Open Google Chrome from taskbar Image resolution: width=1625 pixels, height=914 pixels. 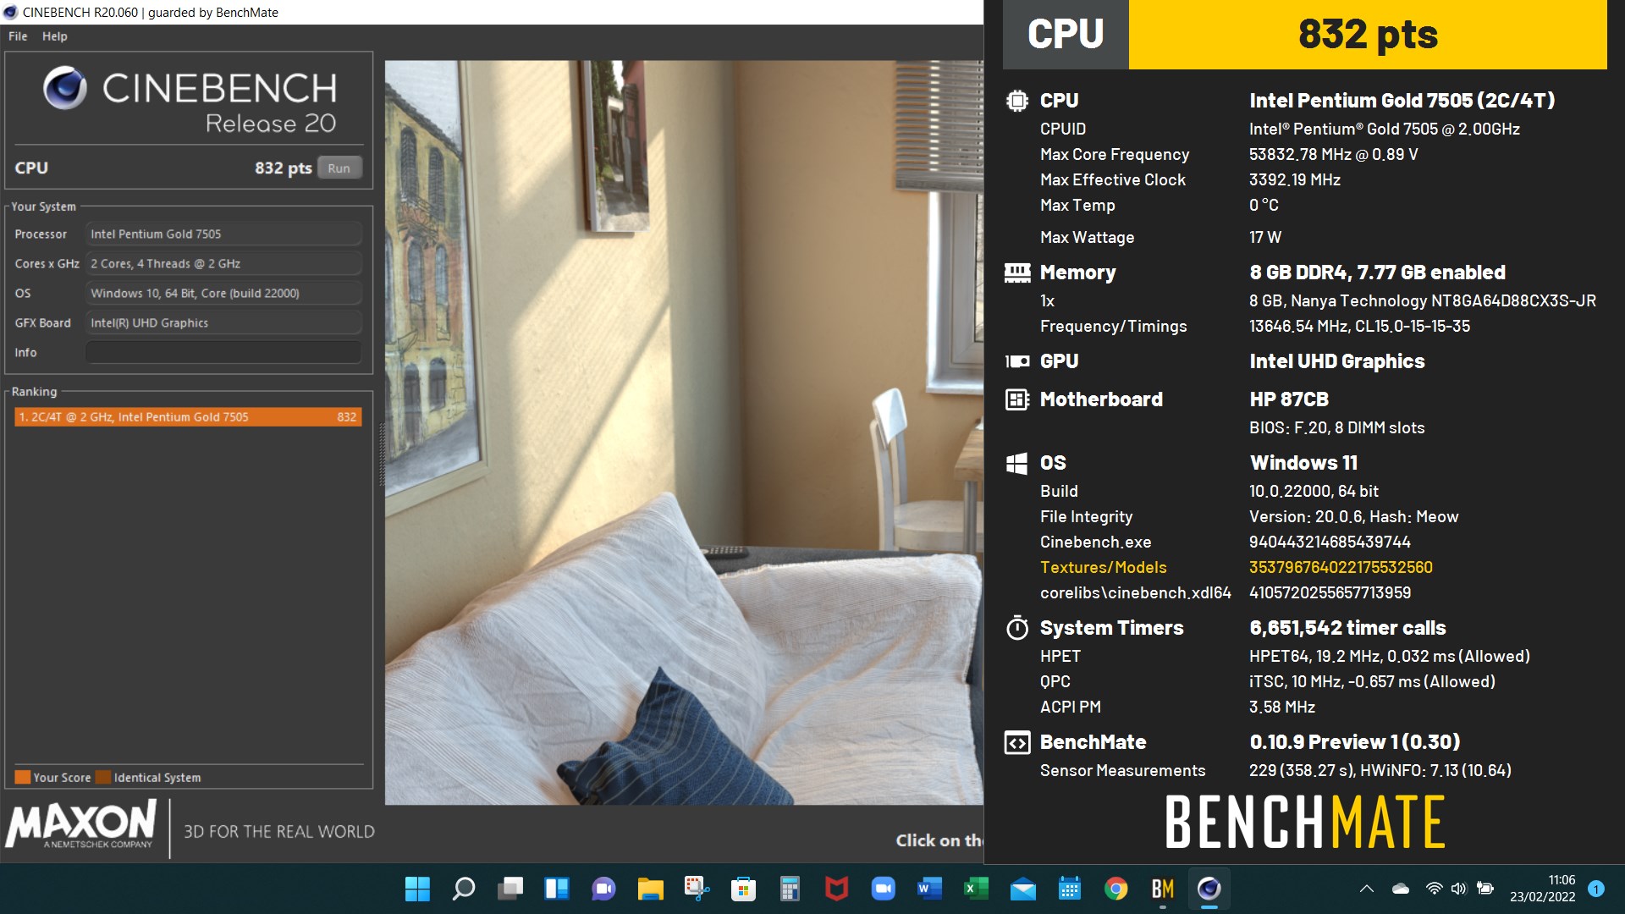(1115, 889)
